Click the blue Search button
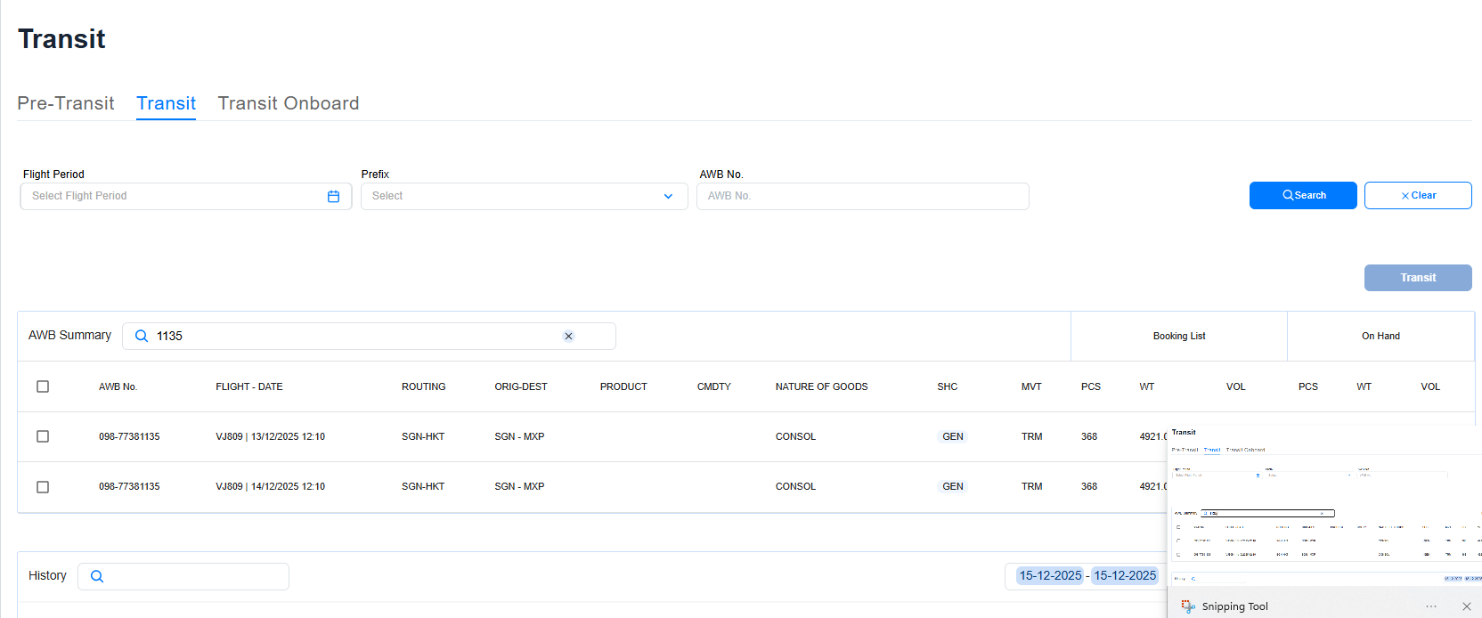Viewport: 1482px width, 618px height. (1302, 195)
